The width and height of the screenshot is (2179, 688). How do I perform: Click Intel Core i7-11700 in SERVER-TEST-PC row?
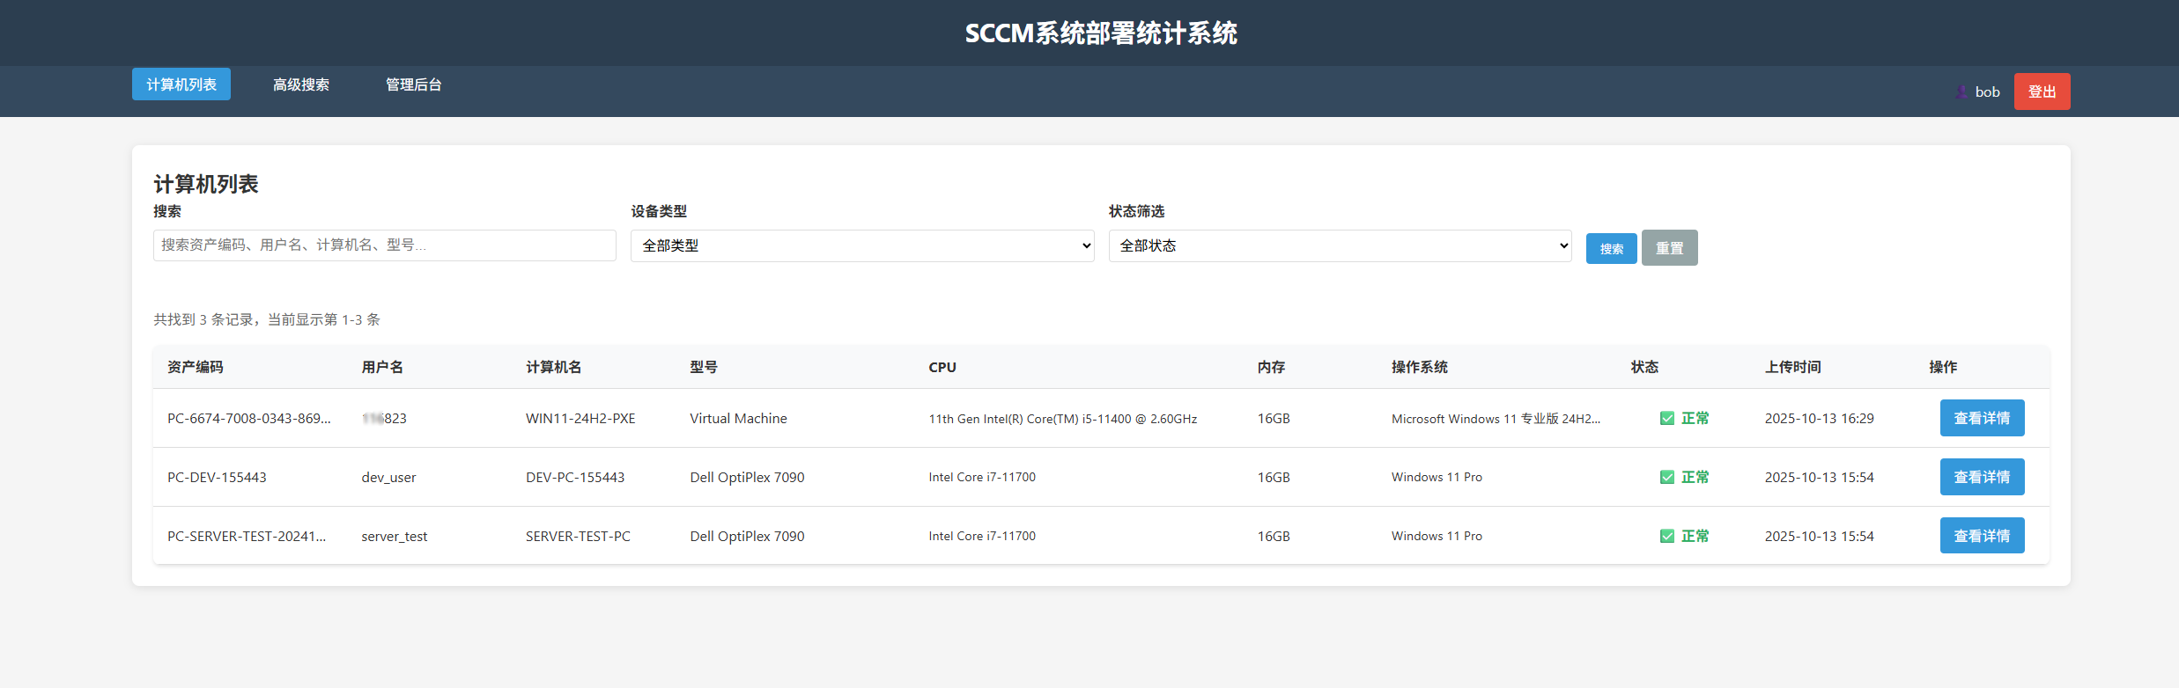(x=982, y=537)
